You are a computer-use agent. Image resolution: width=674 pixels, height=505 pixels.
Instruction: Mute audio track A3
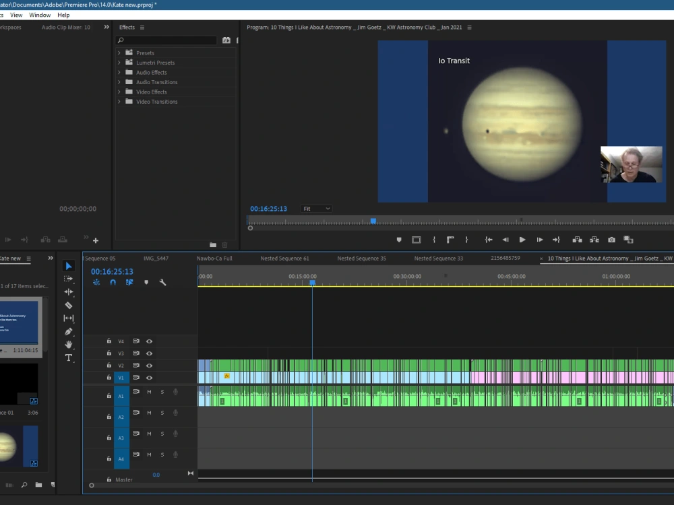149,434
